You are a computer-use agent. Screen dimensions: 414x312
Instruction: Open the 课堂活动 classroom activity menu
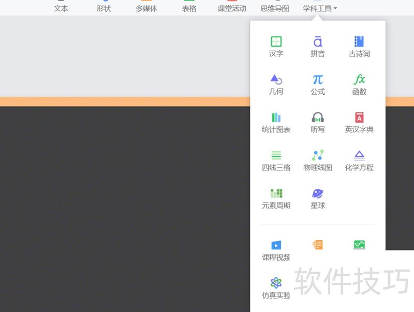232,8
